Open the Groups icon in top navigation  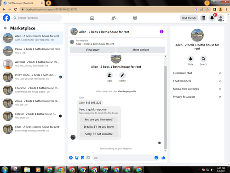[x=135, y=18]
